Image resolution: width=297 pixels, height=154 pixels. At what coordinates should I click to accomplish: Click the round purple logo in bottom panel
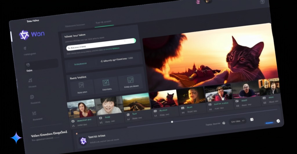[x=83, y=141]
